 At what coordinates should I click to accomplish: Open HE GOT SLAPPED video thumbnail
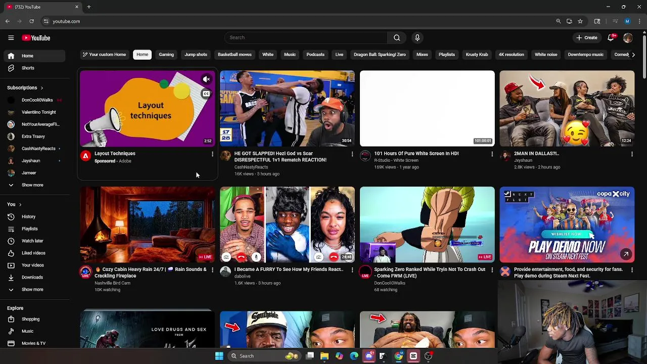click(287, 108)
